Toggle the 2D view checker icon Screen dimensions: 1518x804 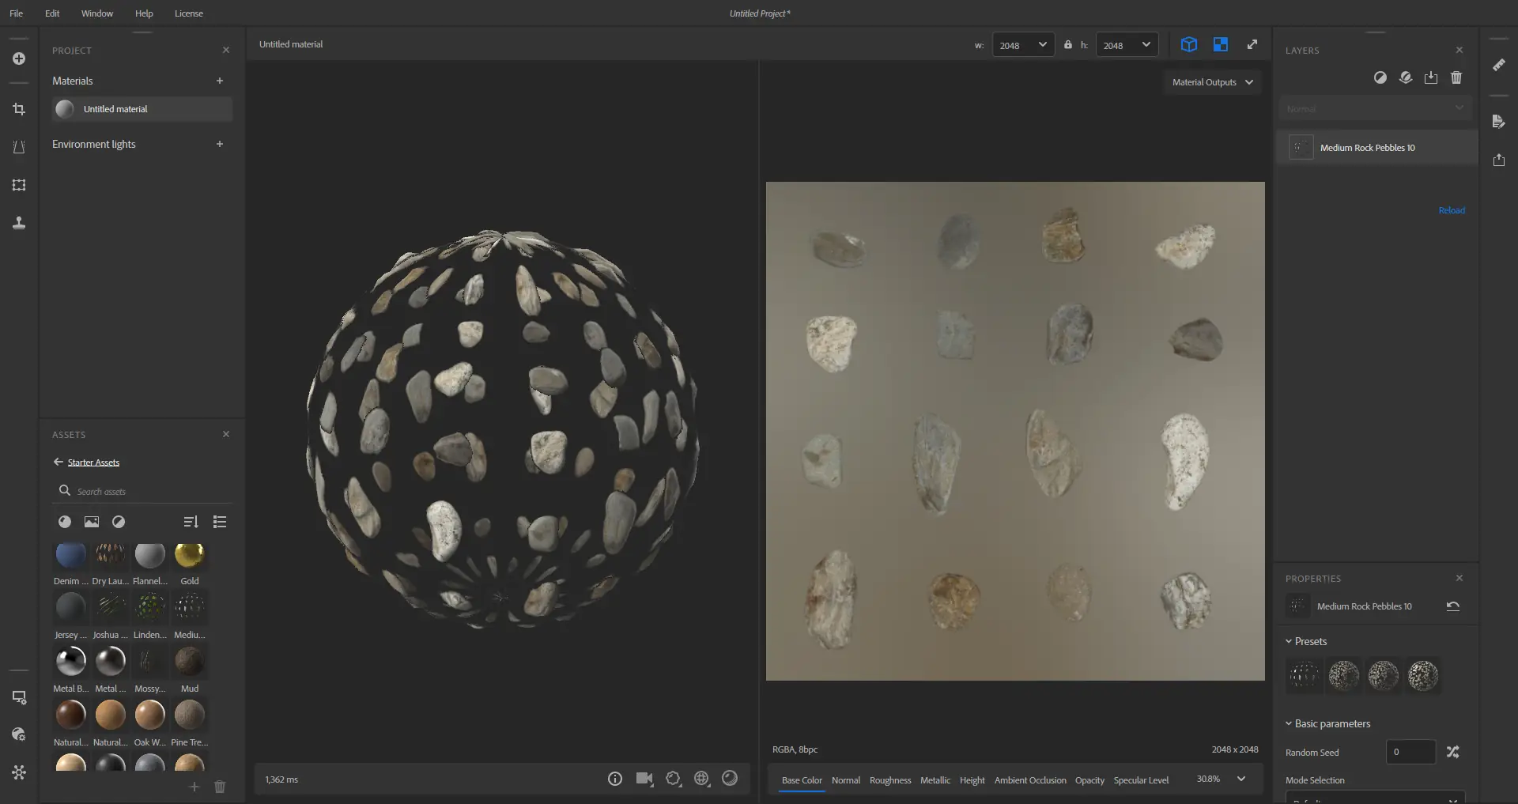pos(1221,44)
